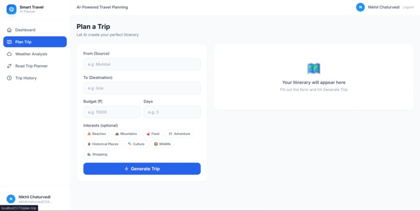Click the Interests (optional) label
Image resolution: width=420 pixels, height=211 pixels.
point(101,126)
